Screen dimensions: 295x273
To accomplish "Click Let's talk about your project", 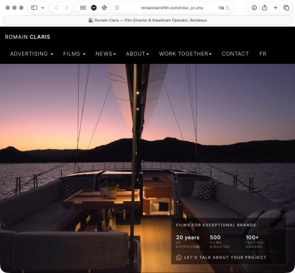I will tap(225, 258).
